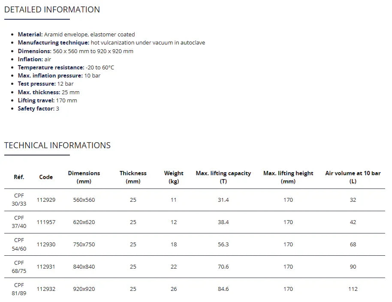This screenshot has width=392, height=302.
Task: Select the Material bullet item
Action: [x=76, y=34]
